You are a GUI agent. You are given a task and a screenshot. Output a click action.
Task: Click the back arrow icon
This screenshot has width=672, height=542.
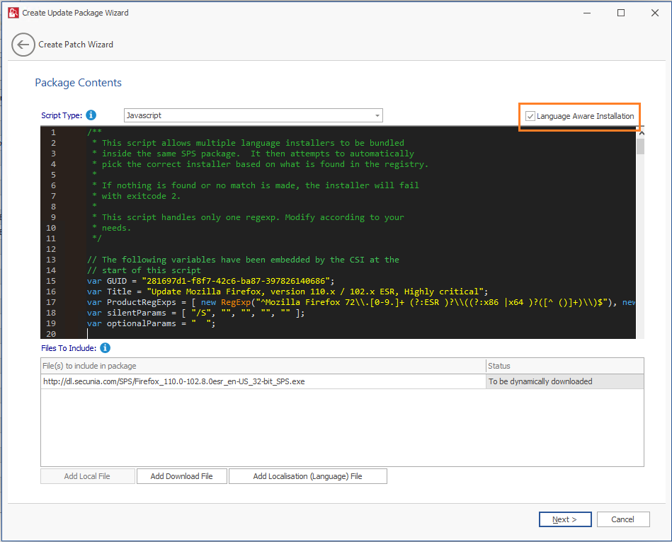pos(23,45)
